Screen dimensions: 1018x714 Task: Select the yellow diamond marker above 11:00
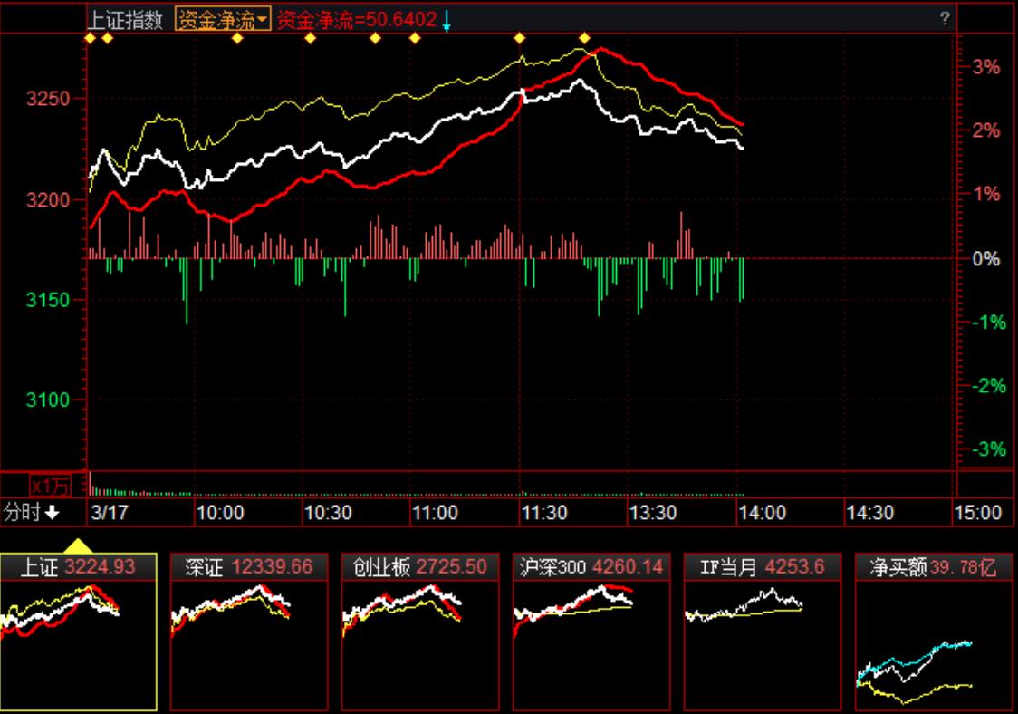pyautogui.click(x=415, y=38)
